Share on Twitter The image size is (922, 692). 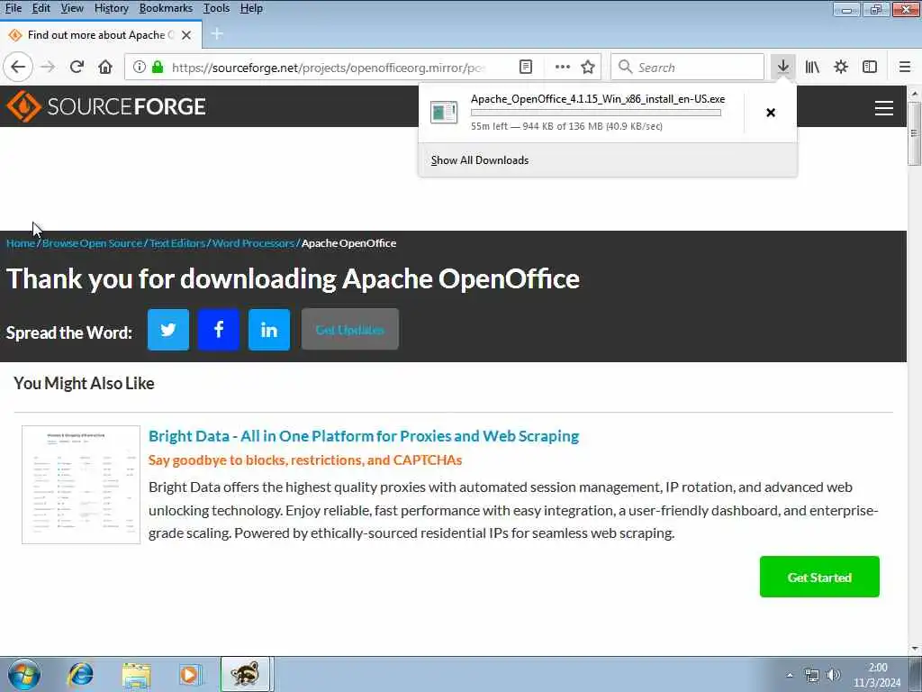[x=168, y=330]
